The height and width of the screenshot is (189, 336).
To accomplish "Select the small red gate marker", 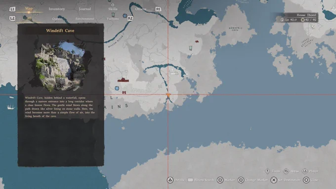I will (x=124, y=92).
